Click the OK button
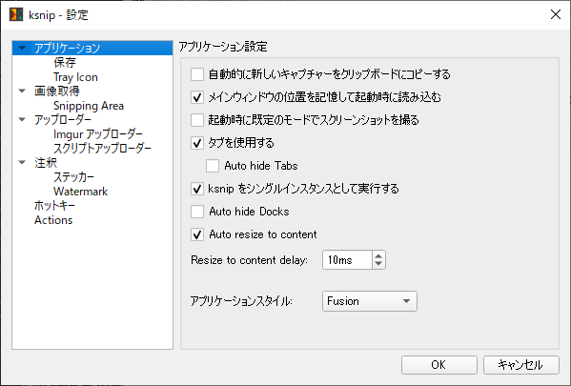 coord(439,365)
